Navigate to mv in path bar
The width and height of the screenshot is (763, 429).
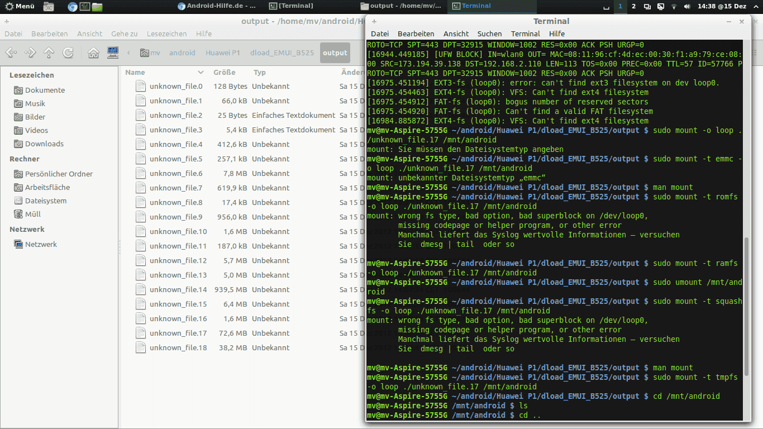pos(150,53)
